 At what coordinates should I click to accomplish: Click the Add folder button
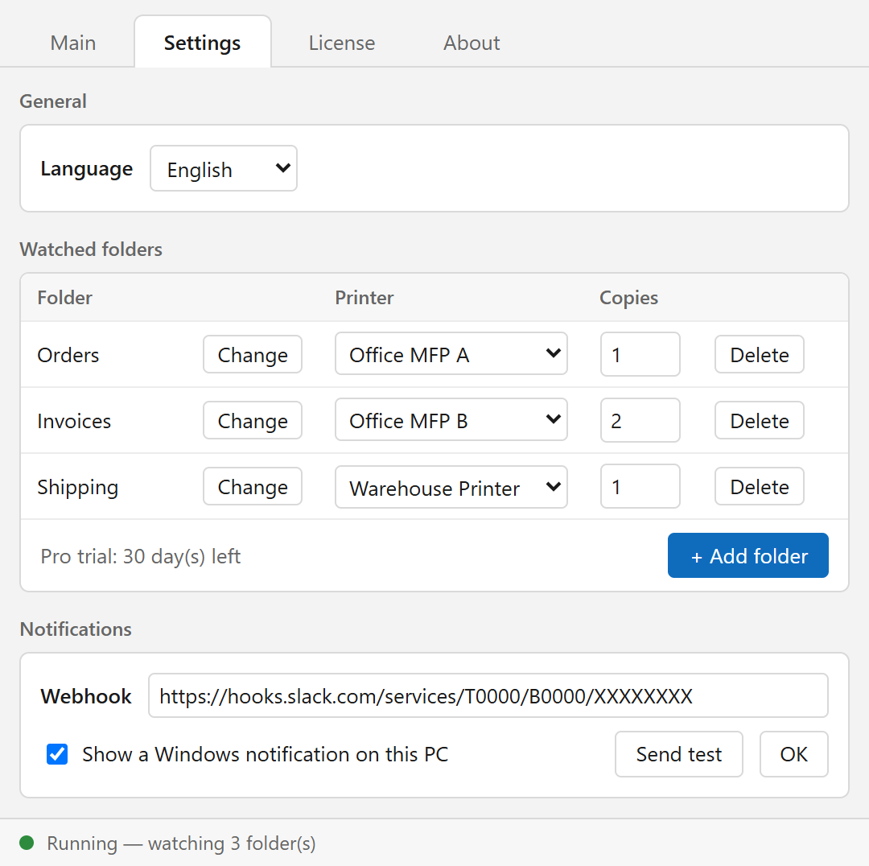pos(748,555)
